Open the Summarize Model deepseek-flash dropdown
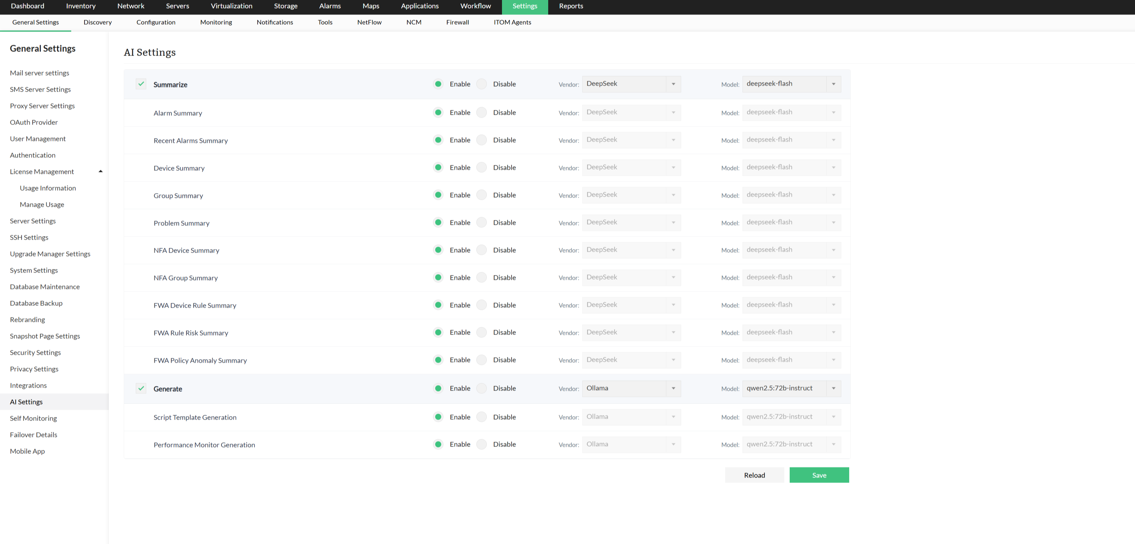This screenshot has height=544, width=1135. point(791,84)
